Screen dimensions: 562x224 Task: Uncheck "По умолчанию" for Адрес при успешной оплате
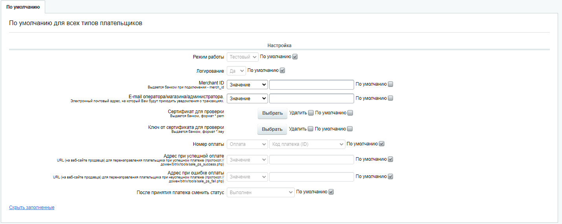tap(390, 160)
